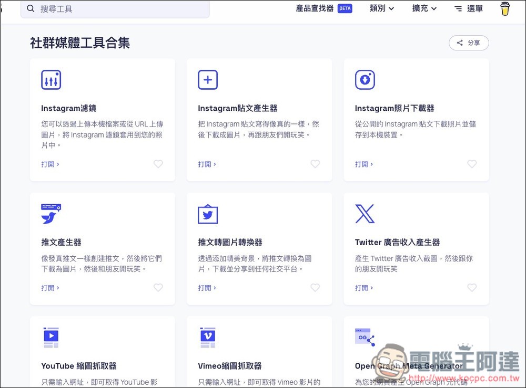This screenshot has width=526, height=388.
Task: Expand the 擴充 dropdown
Action: pyautogui.click(x=424, y=9)
